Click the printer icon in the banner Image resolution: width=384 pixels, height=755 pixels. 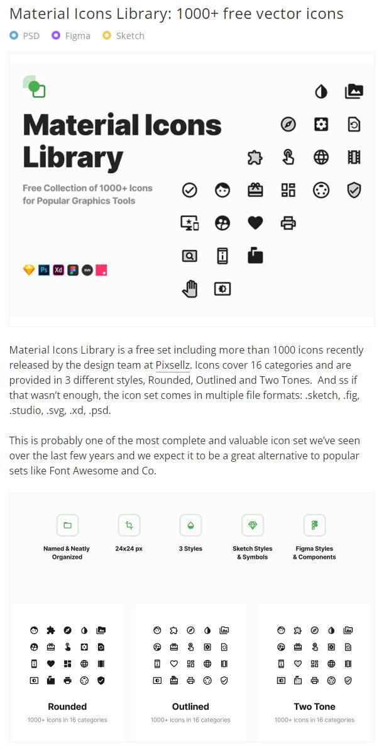288,223
